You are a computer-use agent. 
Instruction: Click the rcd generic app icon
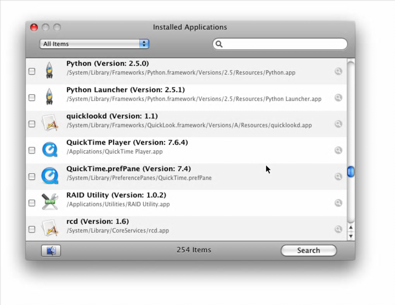pos(50,228)
